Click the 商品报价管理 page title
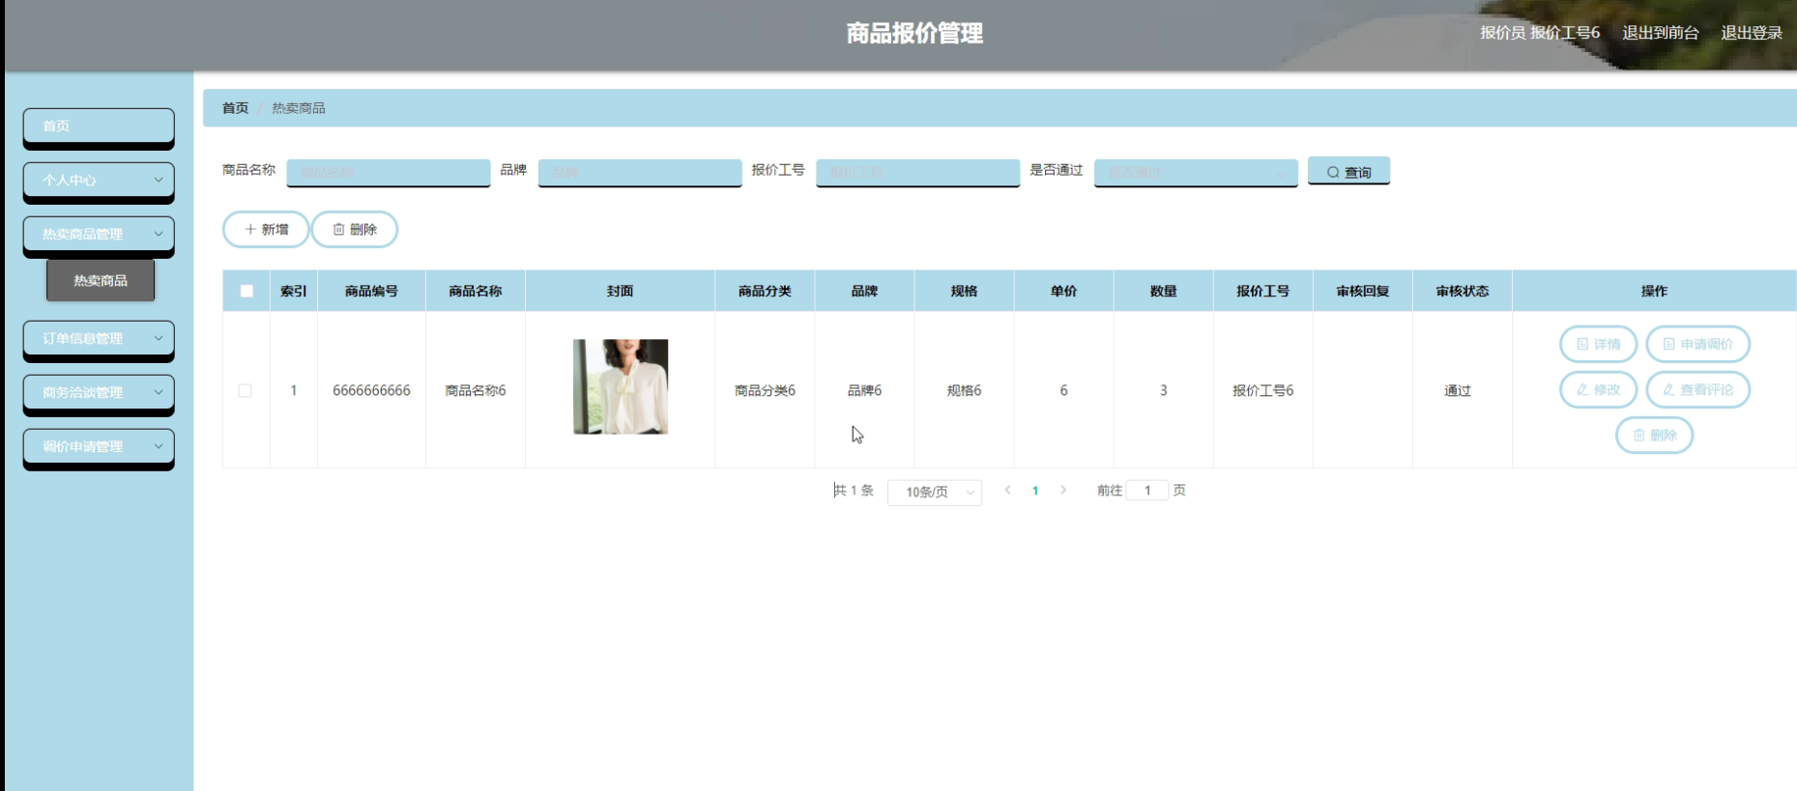This screenshot has height=791, width=1797. 914,34
